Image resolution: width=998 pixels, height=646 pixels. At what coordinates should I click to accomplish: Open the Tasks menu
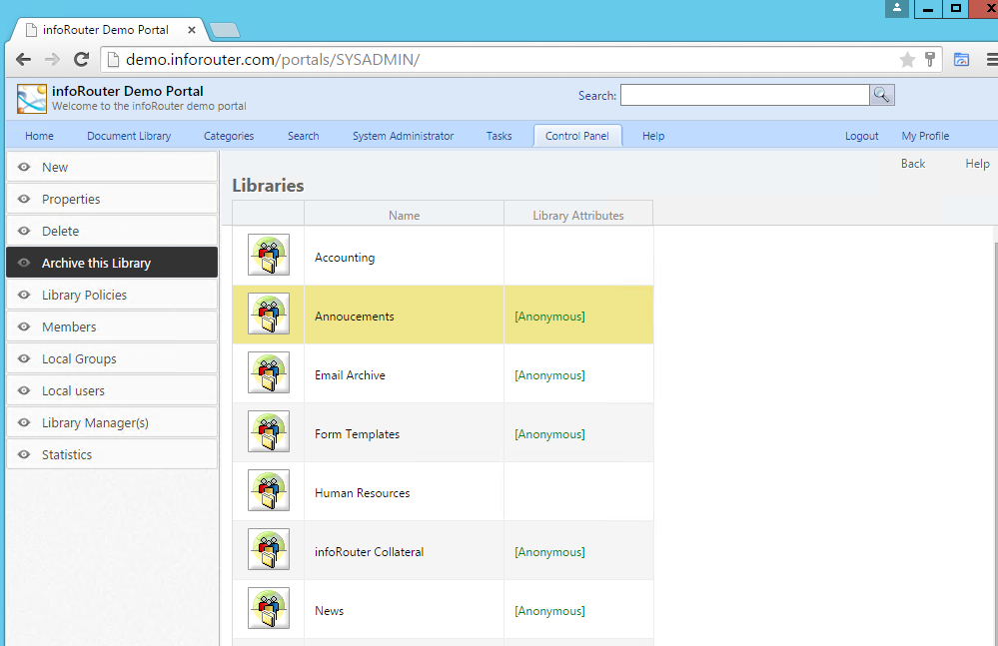[499, 136]
